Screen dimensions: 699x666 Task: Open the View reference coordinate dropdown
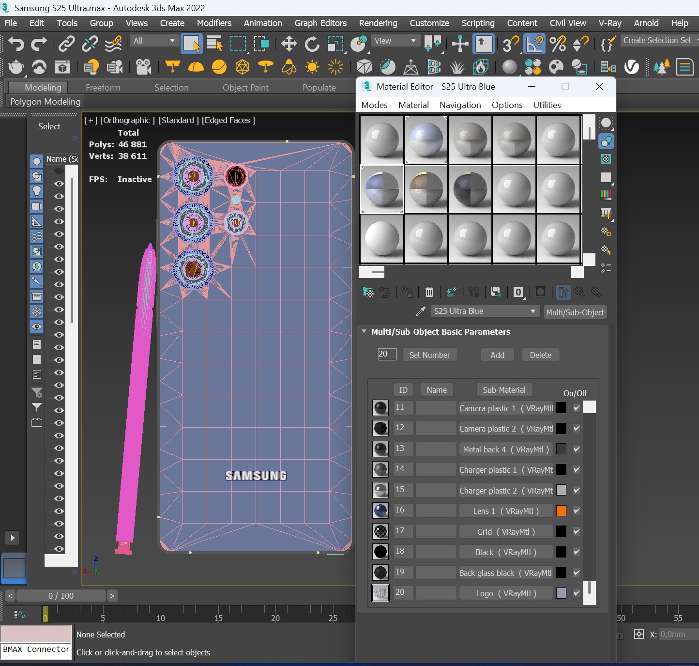click(395, 41)
